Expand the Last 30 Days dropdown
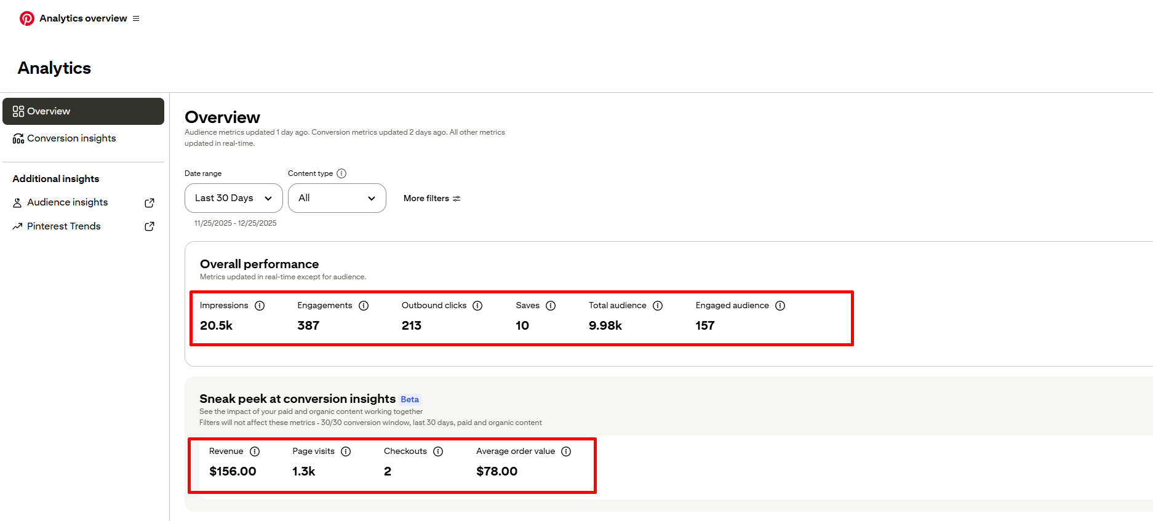The width and height of the screenshot is (1153, 521). [233, 198]
